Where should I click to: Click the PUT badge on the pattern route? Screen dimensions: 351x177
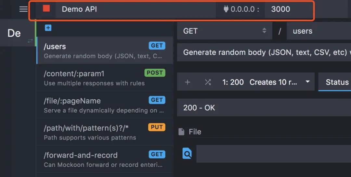[x=157, y=127]
